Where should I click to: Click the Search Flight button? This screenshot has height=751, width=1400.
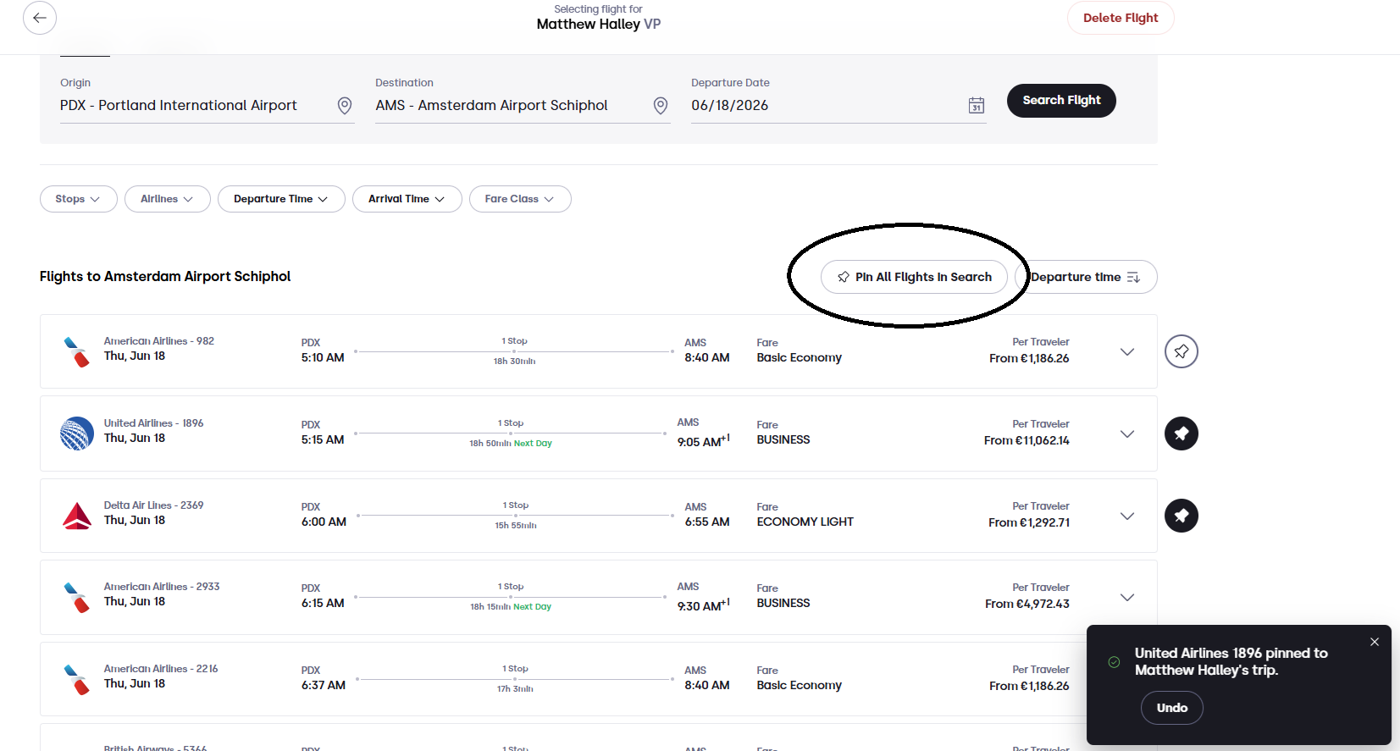pyautogui.click(x=1061, y=101)
